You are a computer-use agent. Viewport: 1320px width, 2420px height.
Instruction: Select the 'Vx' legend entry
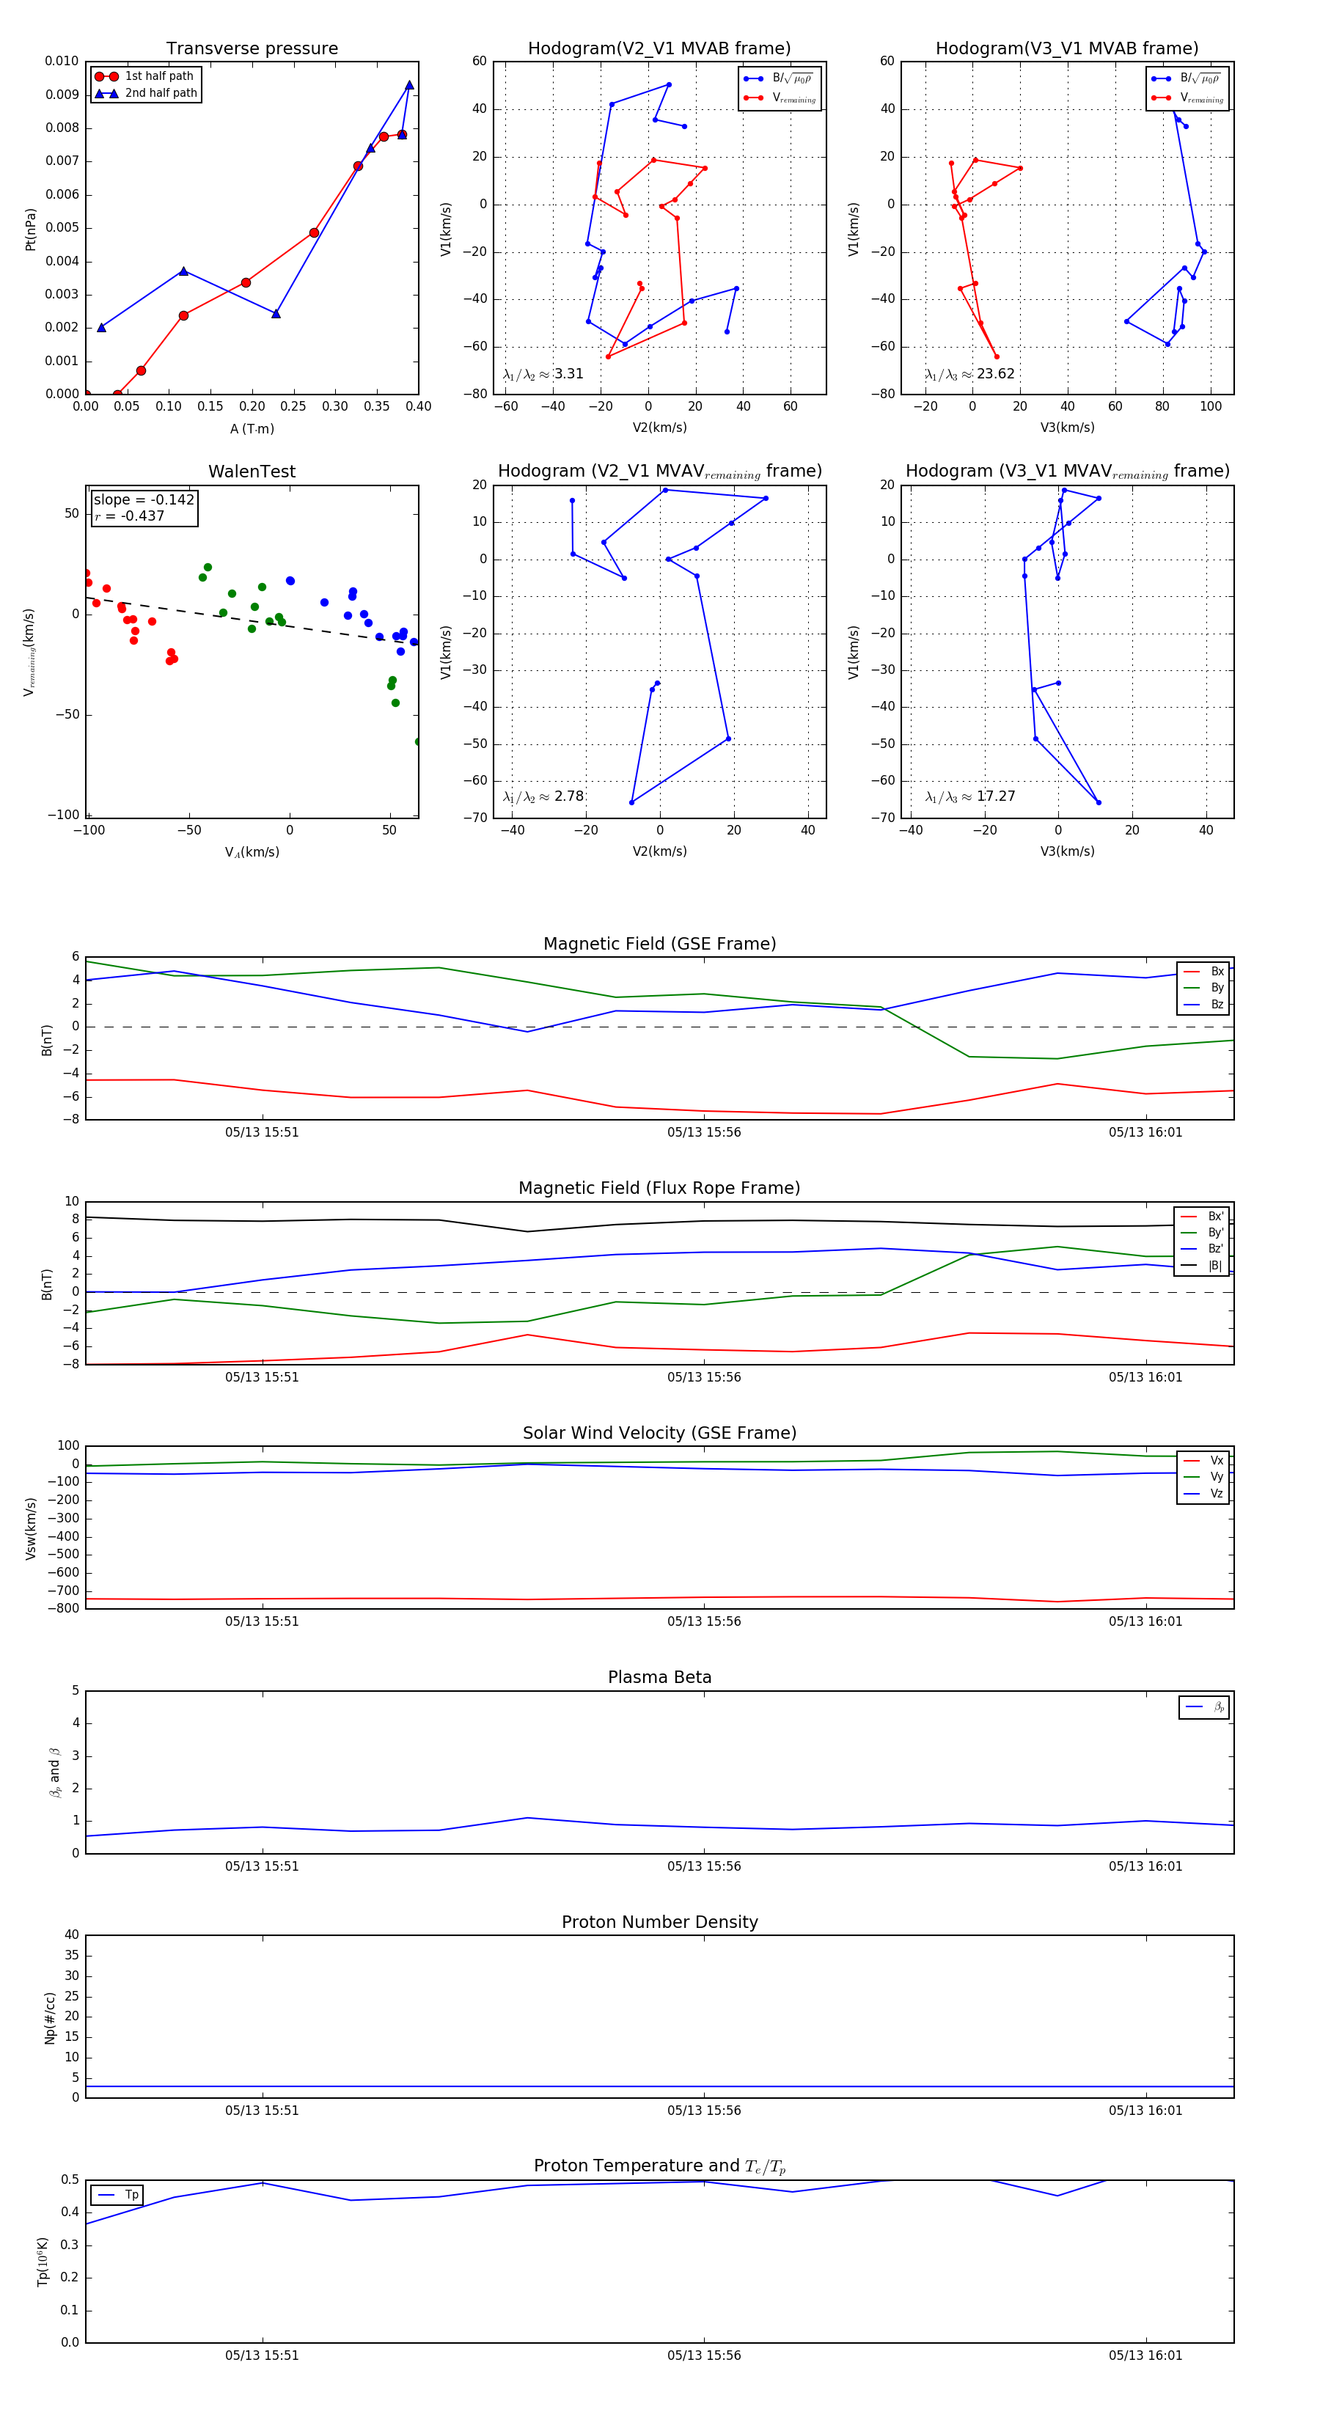click(x=1203, y=1460)
